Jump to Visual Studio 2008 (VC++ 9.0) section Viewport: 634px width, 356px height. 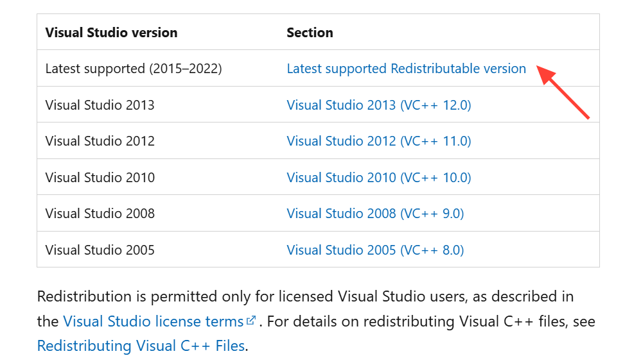tap(375, 213)
